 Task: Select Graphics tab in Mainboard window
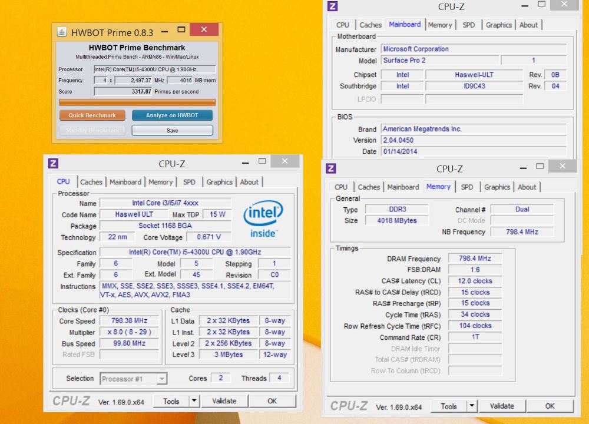499,25
